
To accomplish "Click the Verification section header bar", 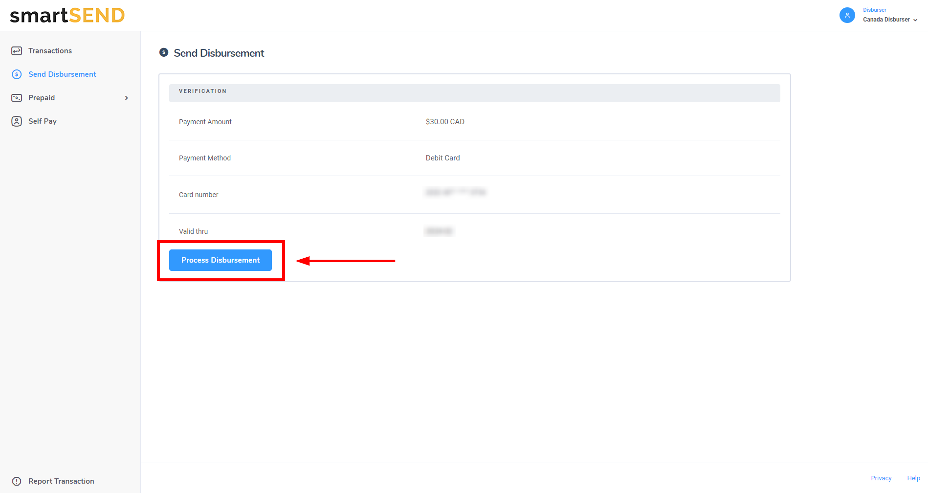I will pos(474,92).
